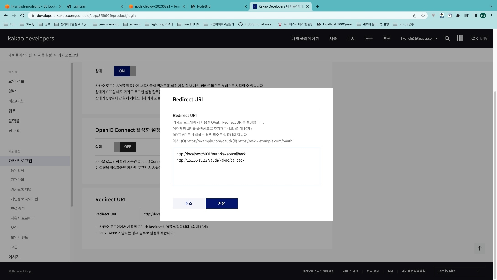The image size is (497, 280).
Task: Open the browser extensions puzzle icon
Action: pyautogui.click(x=458, y=16)
